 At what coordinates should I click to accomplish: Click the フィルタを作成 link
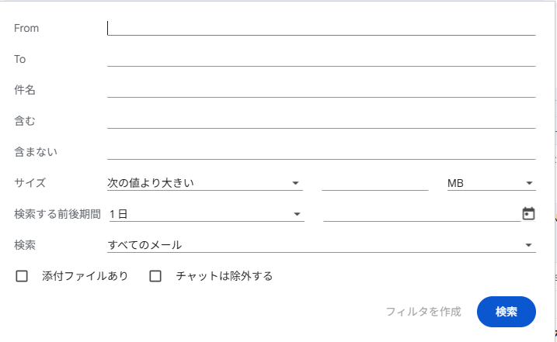[423, 312]
